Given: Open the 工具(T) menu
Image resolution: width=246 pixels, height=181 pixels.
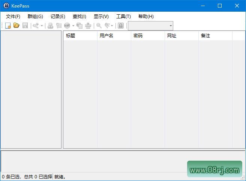Looking at the screenshot, I should 123,16.
